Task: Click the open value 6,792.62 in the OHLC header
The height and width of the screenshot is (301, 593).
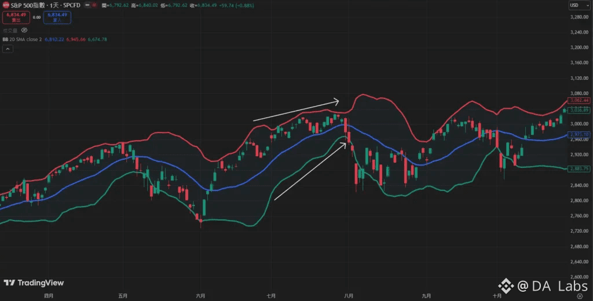Action: (x=118, y=6)
